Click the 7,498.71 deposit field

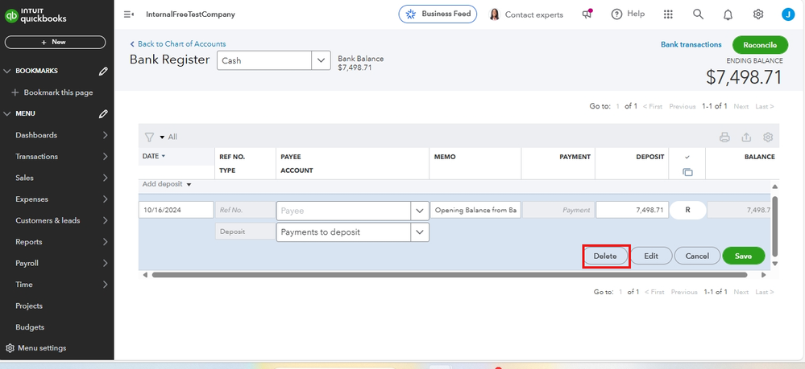633,210
